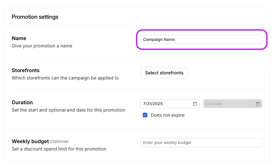Image resolution: width=275 pixels, height=165 pixels.
Task: Click the end date calendar icon
Action: tap(258, 104)
